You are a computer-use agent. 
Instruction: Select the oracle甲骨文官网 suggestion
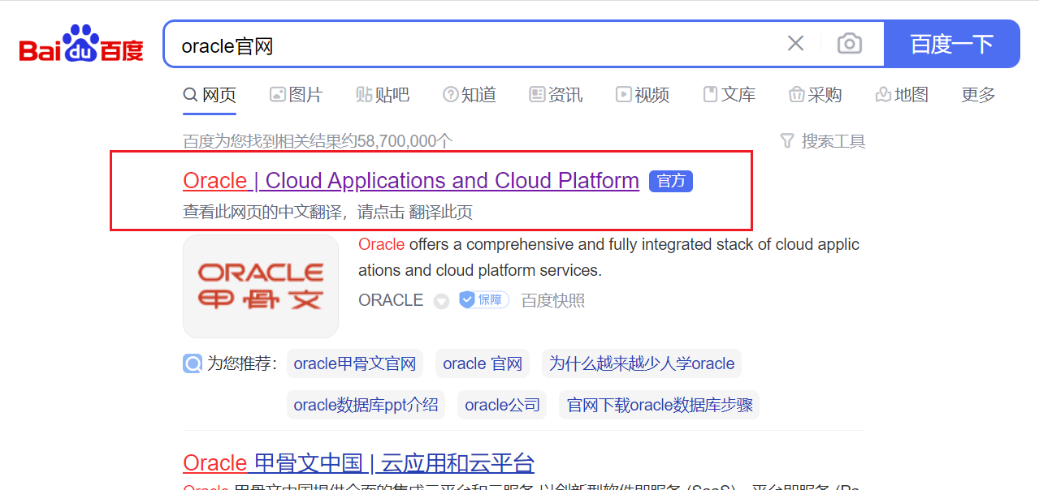(x=355, y=363)
